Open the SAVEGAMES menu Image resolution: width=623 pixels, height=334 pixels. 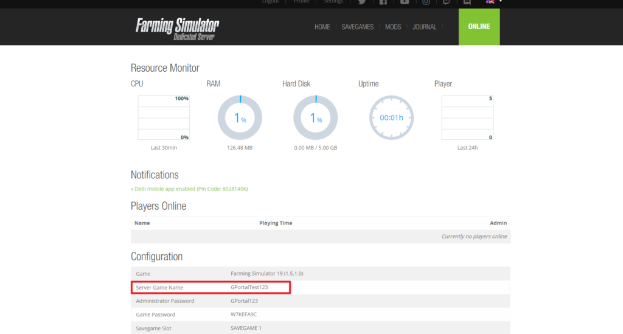(x=358, y=27)
